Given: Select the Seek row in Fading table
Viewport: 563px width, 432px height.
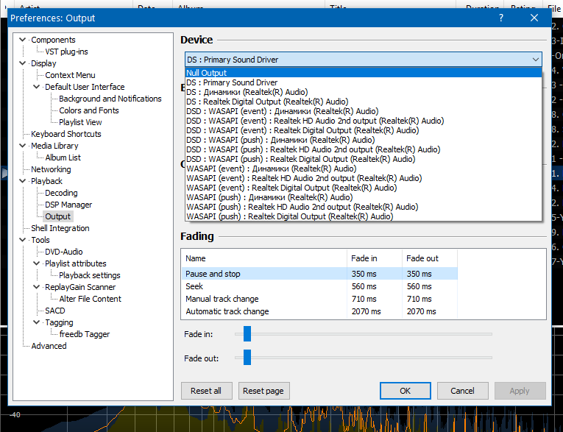Looking at the screenshot, I should pyautogui.click(x=319, y=286).
